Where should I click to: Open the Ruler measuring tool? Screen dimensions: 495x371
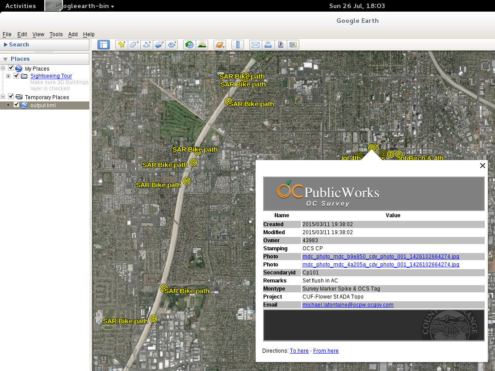[238, 45]
